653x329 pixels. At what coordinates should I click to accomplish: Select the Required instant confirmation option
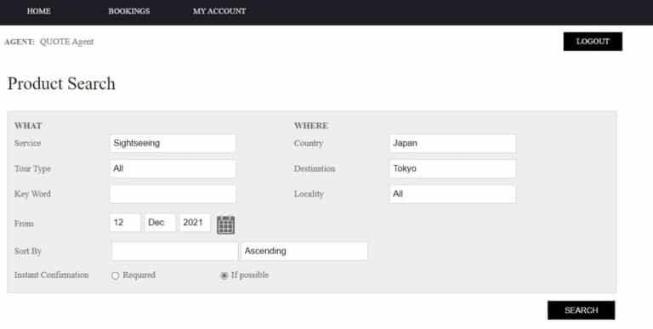point(116,275)
